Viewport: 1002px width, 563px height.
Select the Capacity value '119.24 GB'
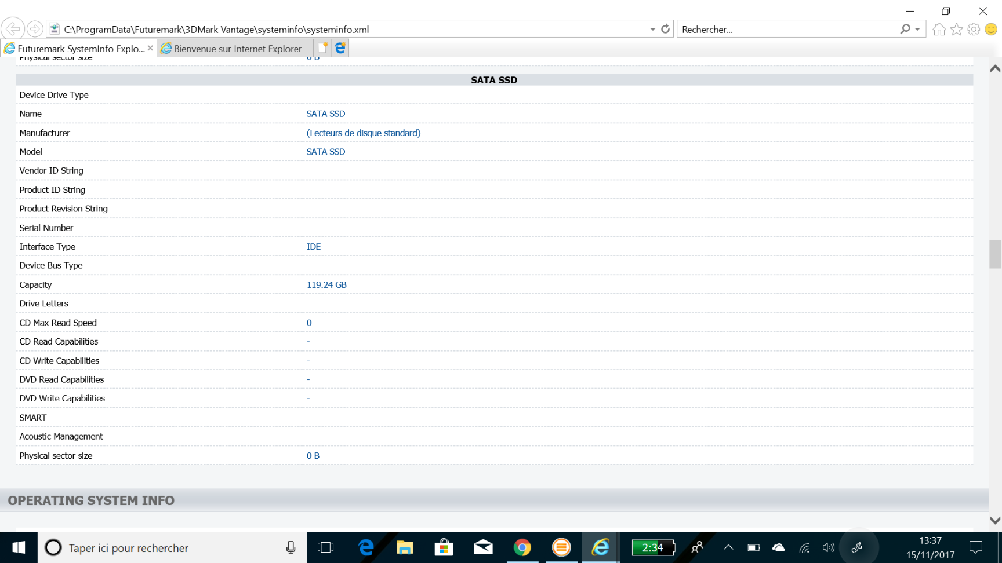(326, 285)
